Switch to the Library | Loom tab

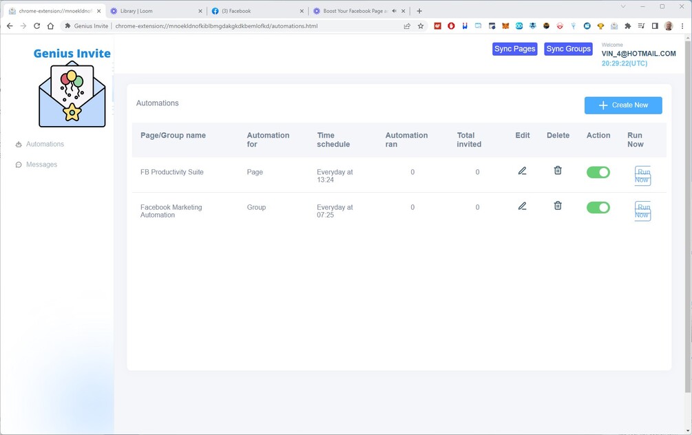(x=156, y=11)
